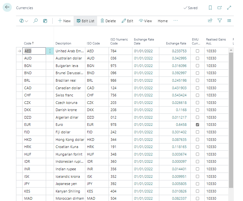The image size is (243, 201).
Task: Click the search magnifier icon
Action: coord(36,21)
